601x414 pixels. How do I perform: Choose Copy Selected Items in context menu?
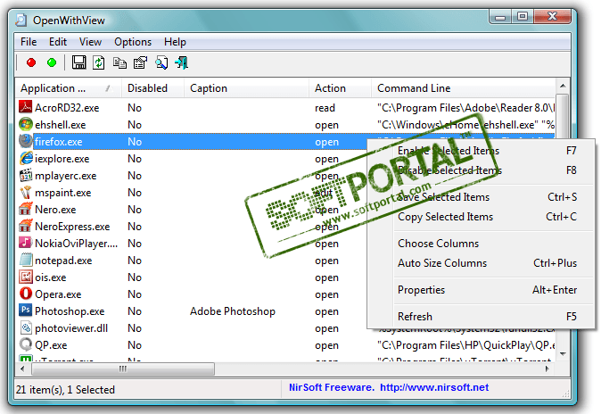point(481,217)
